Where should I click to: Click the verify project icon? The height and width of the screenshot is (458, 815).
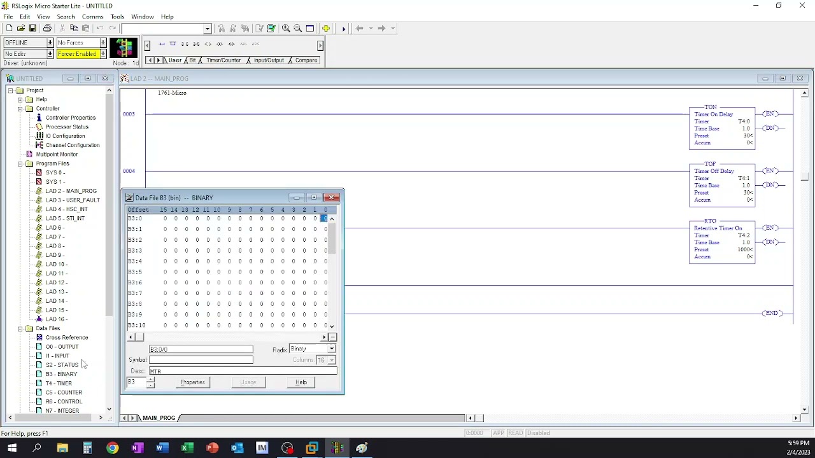271,28
